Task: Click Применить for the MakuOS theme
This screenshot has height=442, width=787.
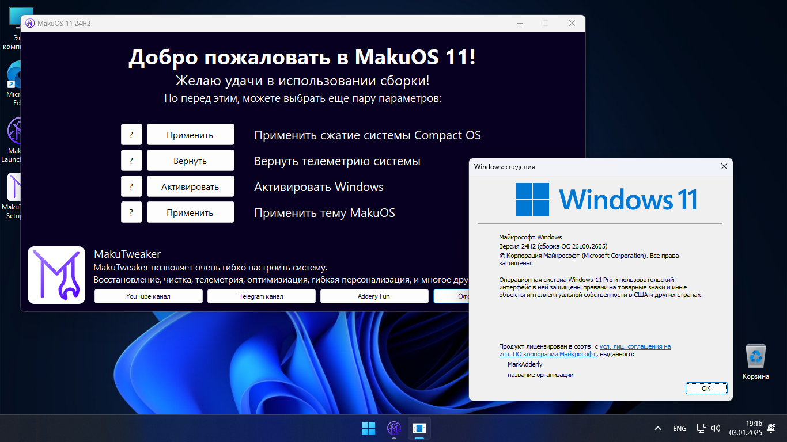Action: pos(190,212)
